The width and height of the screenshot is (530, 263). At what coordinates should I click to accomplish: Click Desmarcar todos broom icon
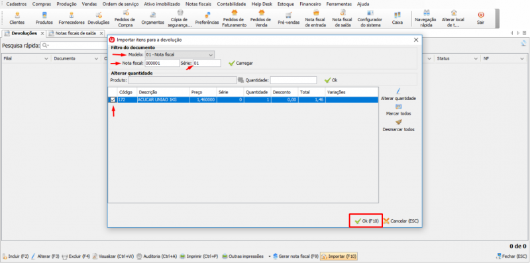coord(399,122)
